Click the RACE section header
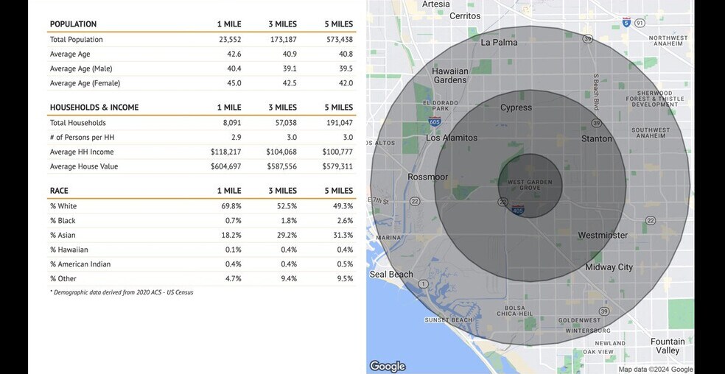The height and width of the screenshot is (374, 725). [59, 191]
